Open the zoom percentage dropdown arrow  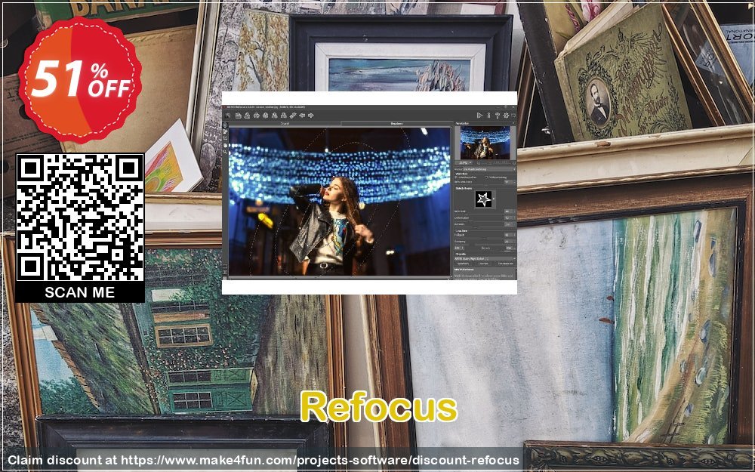470,163
